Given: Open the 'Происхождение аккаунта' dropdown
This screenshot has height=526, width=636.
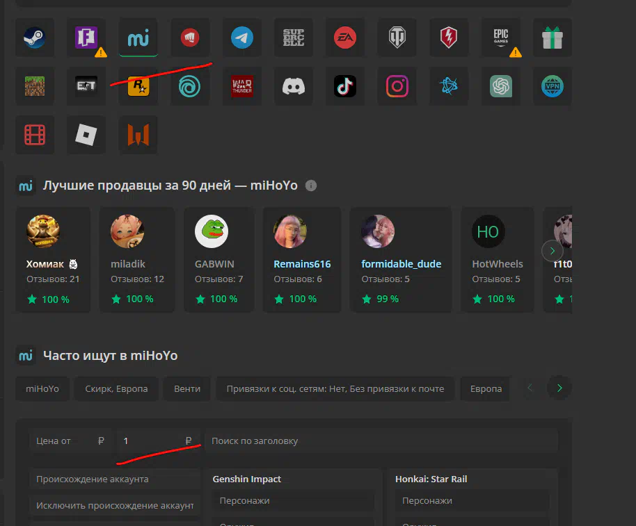Looking at the screenshot, I should (x=115, y=479).
